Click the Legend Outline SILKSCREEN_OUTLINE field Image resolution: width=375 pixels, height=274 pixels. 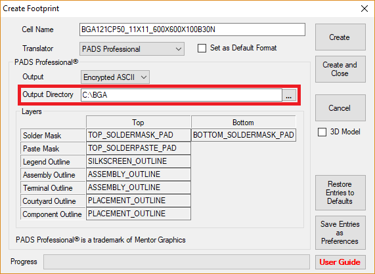[x=138, y=161]
